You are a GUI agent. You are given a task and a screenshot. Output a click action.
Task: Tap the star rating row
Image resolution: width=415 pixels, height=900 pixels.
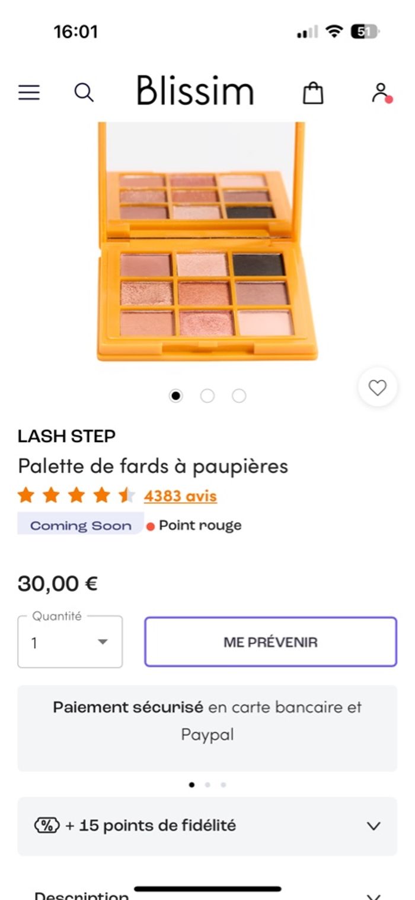tap(76, 495)
